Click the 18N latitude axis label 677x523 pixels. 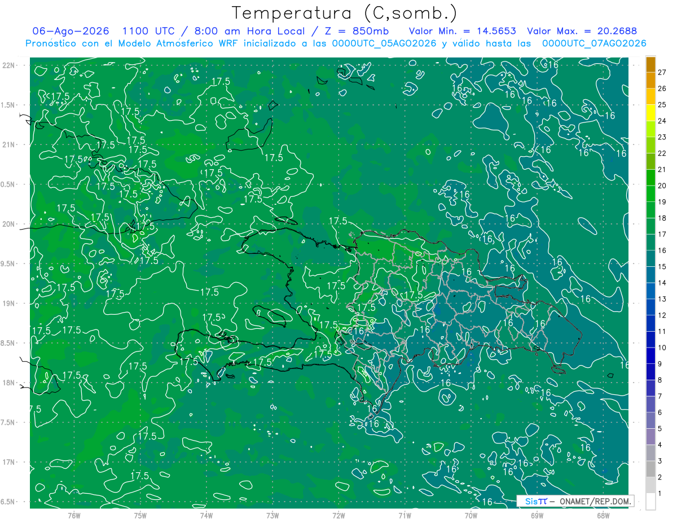8,383
